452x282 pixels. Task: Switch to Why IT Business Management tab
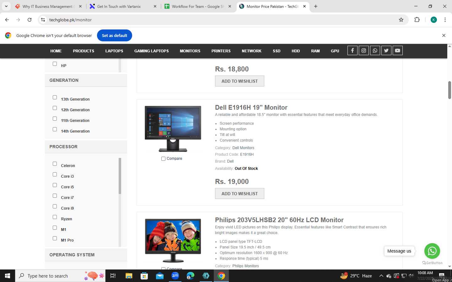[x=48, y=6]
